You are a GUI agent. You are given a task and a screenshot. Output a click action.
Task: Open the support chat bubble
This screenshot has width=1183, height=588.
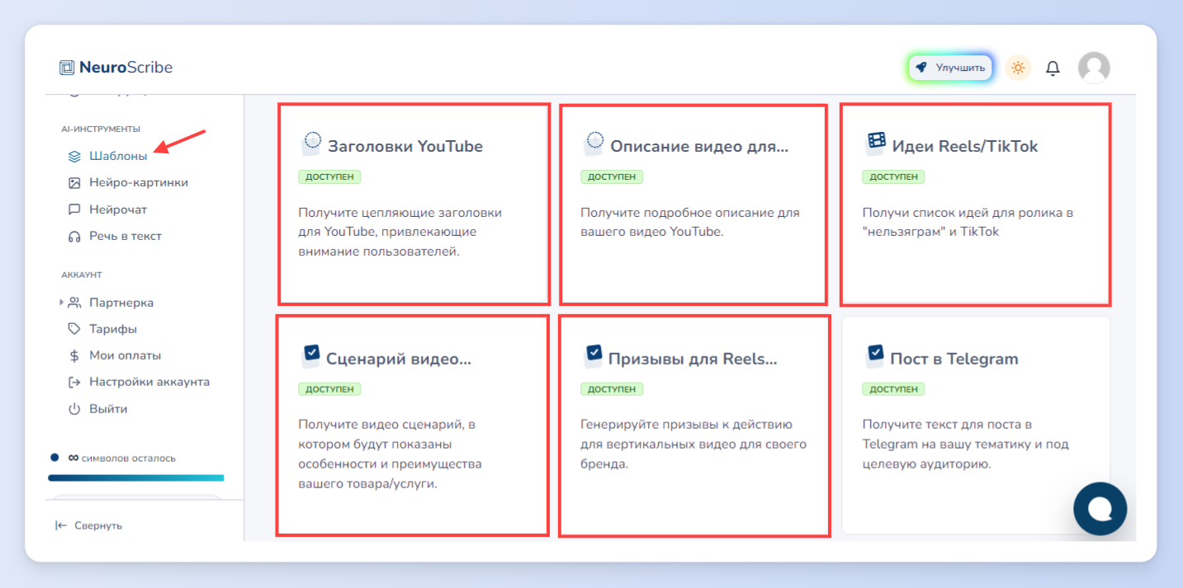pos(1100,509)
